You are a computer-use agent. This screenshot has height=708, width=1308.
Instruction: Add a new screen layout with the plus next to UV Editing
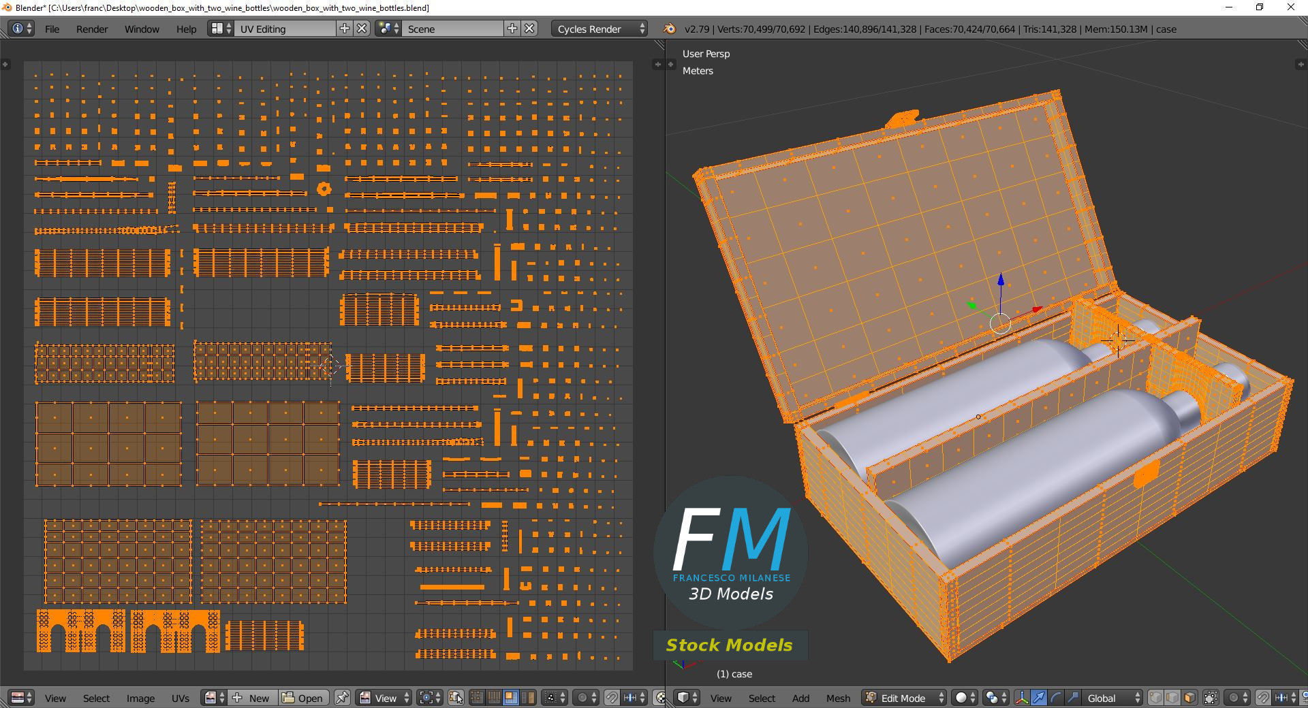pos(345,29)
